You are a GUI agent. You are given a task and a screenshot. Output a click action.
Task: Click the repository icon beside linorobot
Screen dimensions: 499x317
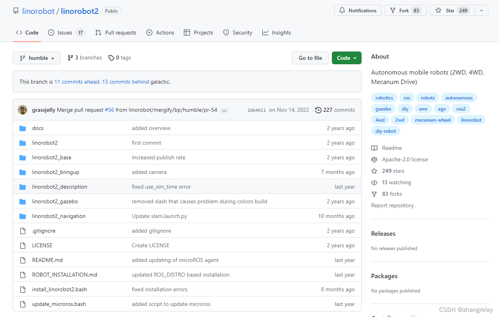tap(16, 11)
